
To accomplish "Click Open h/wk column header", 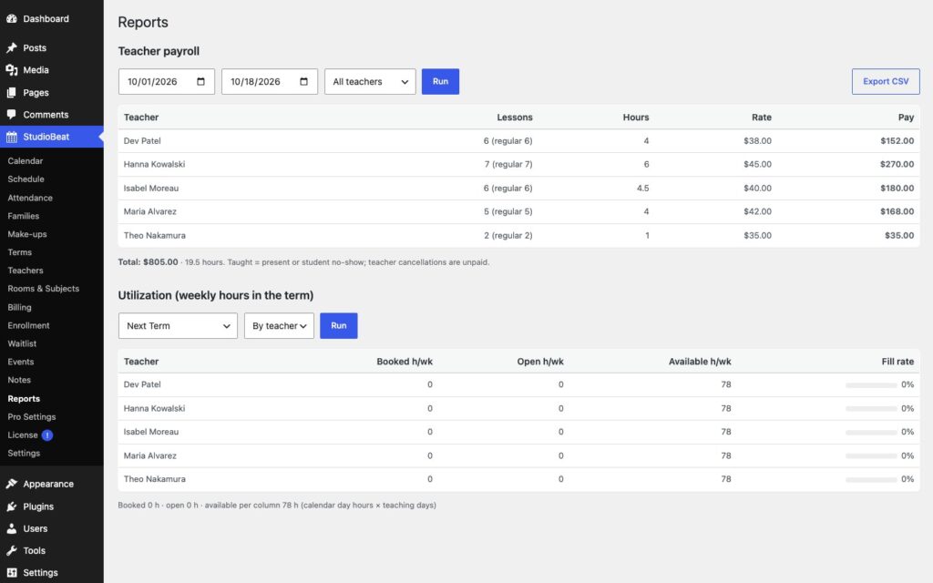I will 540,361.
